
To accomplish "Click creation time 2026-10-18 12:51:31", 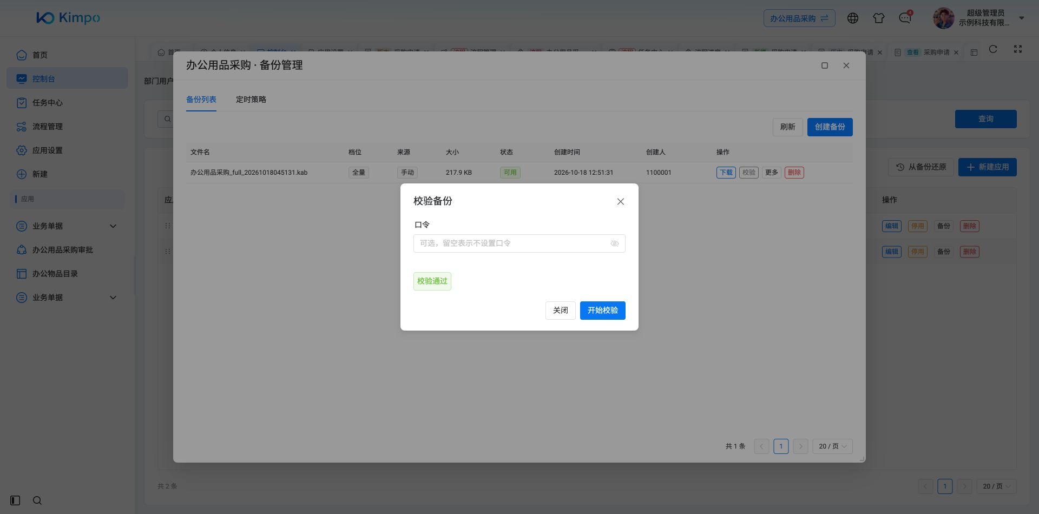I will [x=584, y=173].
